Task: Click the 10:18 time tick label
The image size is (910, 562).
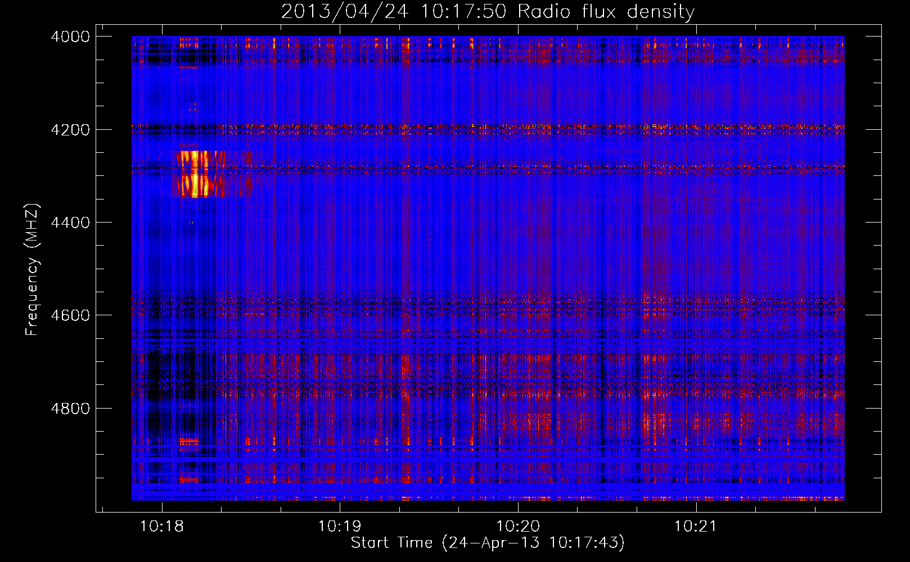Action: (x=162, y=526)
